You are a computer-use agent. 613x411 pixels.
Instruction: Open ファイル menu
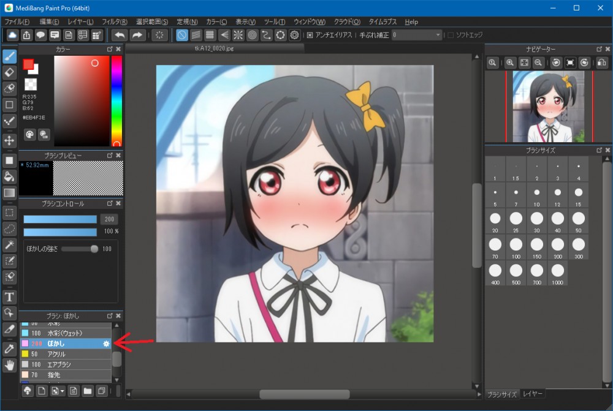17,22
